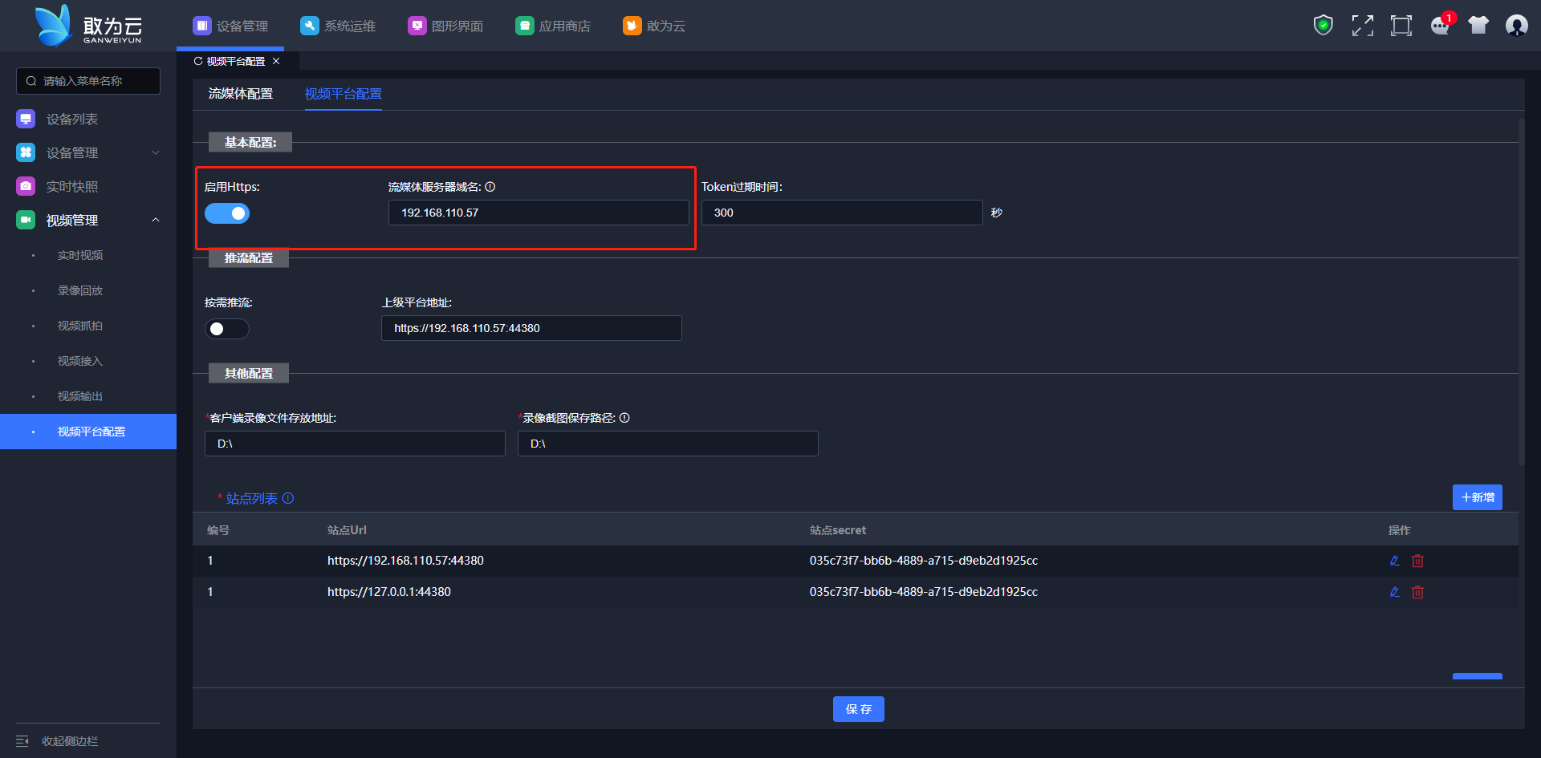This screenshot has width=1541, height=758.
Task: Open 系统运维 in top navigation
Action: pyautogui.click(x=338, y=26)
